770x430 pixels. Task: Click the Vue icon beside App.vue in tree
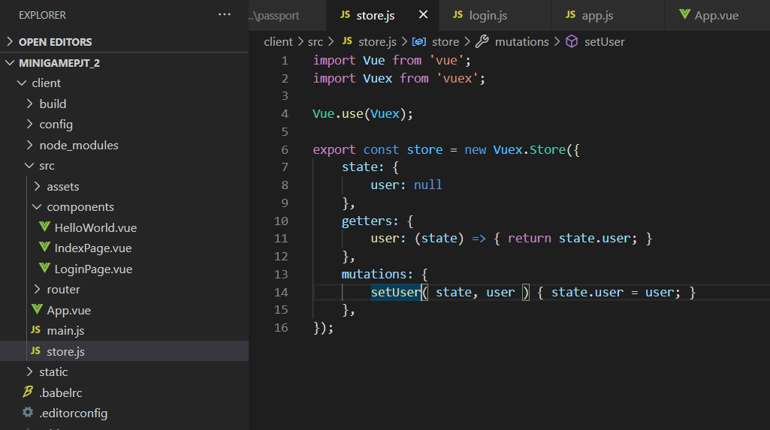tap(37, 309)
